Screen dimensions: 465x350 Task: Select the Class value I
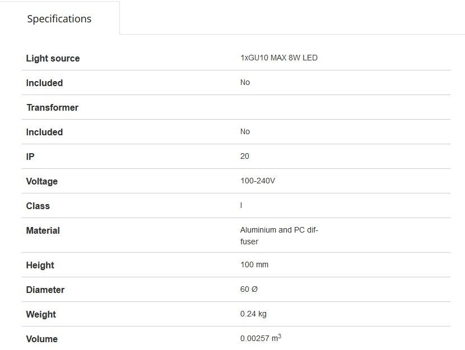241,205
